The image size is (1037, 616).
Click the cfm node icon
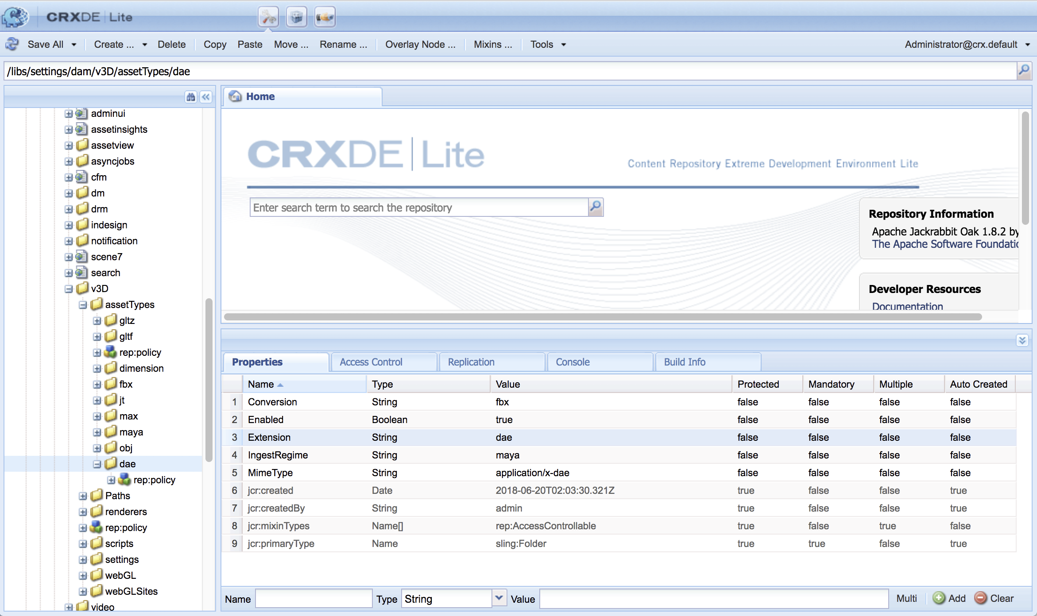81,177
